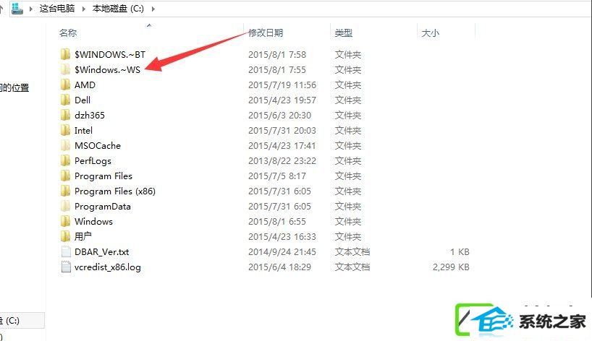Expand the arrow before 这台电脑 breadcrumb
Viewport: 592px width, 341px height.
(31, 9)
